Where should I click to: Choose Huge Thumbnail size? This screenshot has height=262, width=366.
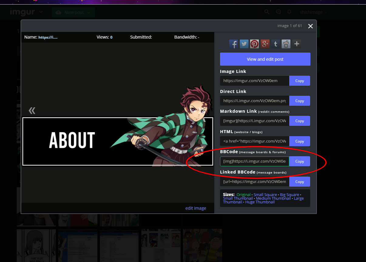tap(260, 202)
